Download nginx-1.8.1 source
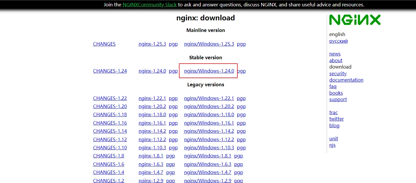The width and height of the screenshot is (416, 183). pyautogui.click(x=151, y=156)
